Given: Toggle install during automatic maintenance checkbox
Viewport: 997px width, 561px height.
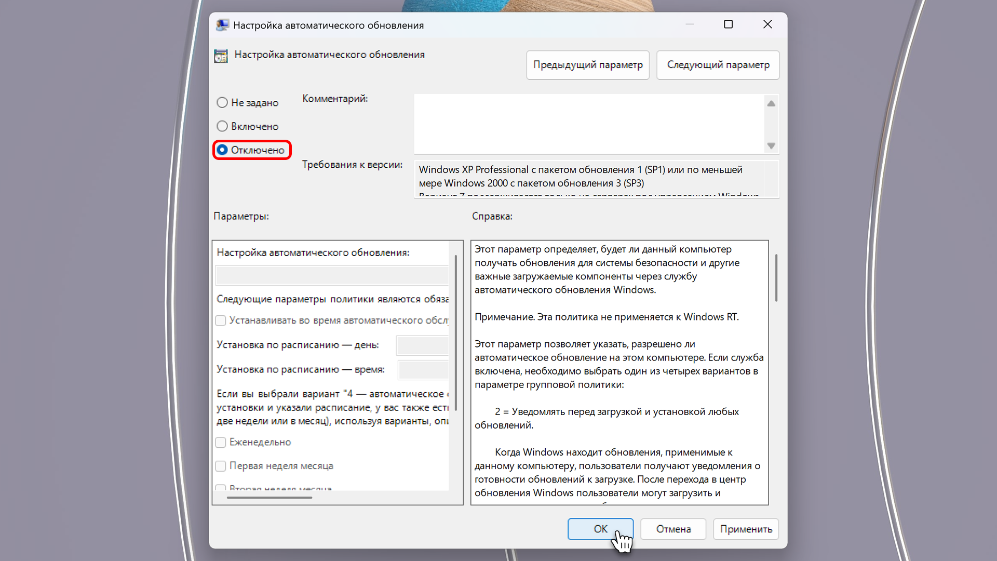Looking at the screenshot, I should [221, 320].
